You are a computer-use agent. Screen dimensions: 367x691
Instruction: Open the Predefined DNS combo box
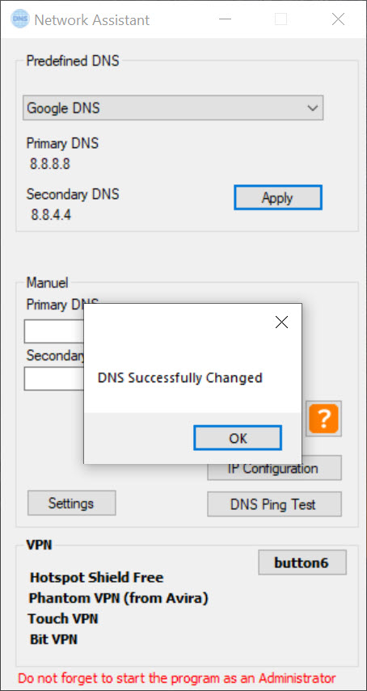point(173,108)
